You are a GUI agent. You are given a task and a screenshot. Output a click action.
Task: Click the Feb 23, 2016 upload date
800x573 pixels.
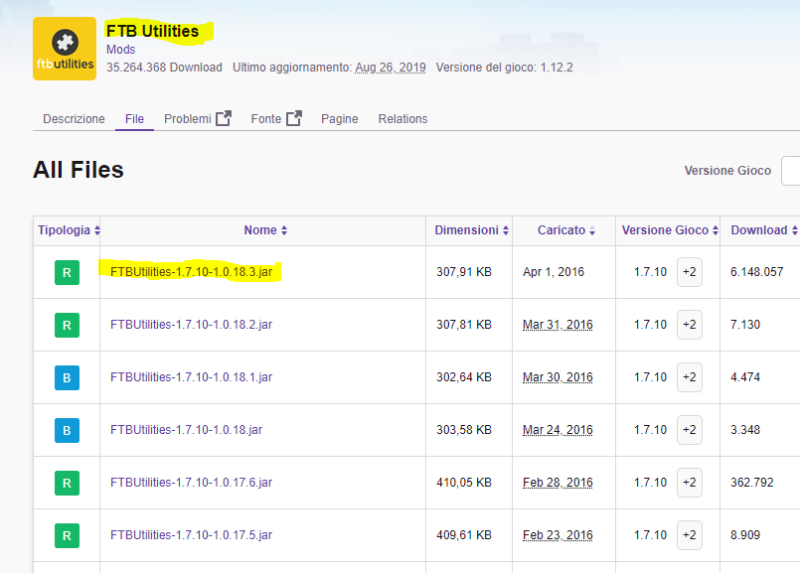558,535
